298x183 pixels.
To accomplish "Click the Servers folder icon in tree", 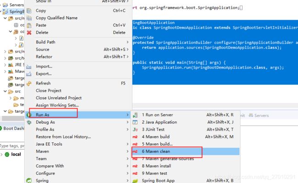I will 6,5.
